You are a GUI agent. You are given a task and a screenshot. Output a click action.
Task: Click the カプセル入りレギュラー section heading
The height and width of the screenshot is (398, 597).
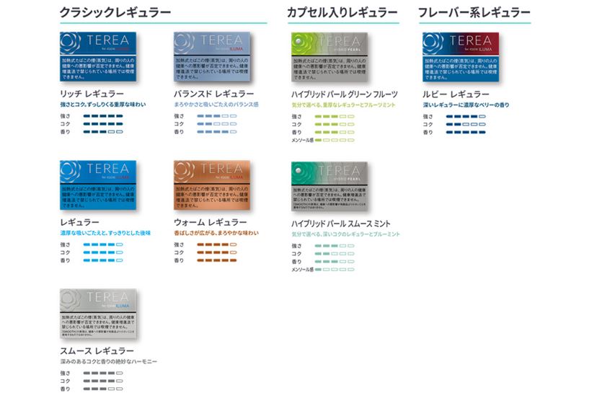pos(342,12)
